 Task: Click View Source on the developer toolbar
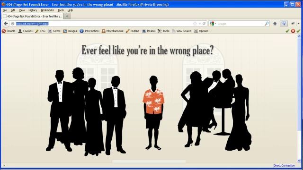pyautogui.click(x=182, y=31)
